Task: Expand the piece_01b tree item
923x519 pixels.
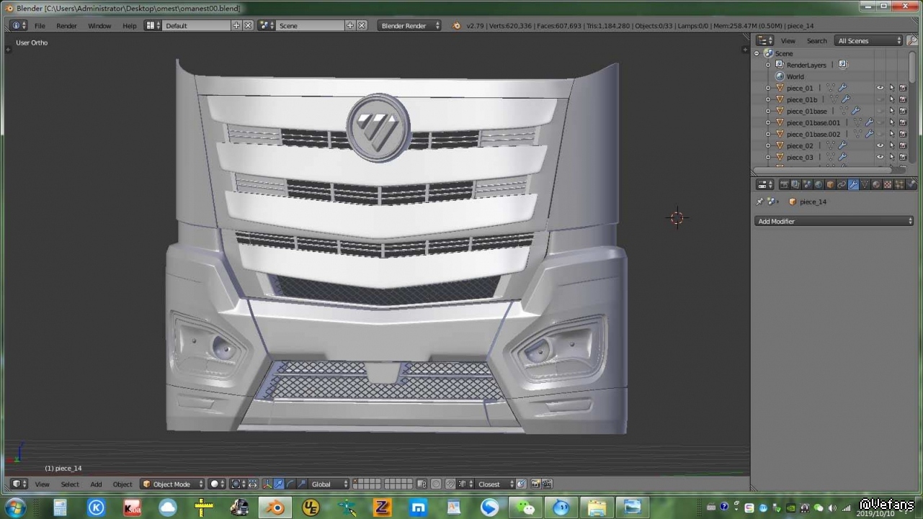Action: pyautogui.click(x=768, y=100)
